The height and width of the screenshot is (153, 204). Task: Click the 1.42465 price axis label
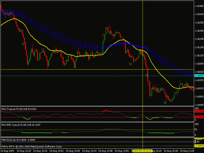pyautogui.click(x=199, y=6)
